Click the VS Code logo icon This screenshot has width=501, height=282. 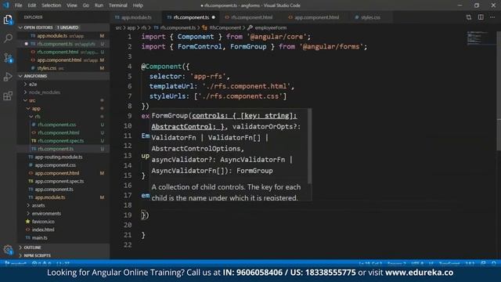(x=5, y=5)
